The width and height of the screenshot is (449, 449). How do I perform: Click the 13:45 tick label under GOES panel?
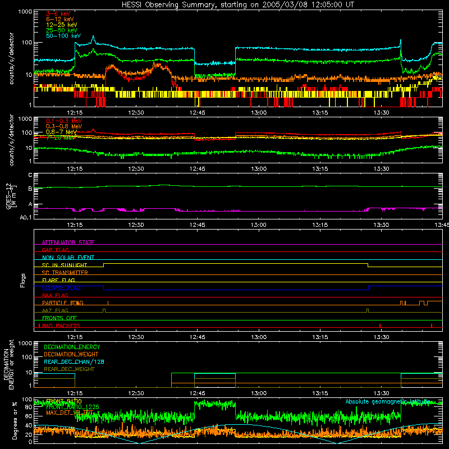(442, 225)
